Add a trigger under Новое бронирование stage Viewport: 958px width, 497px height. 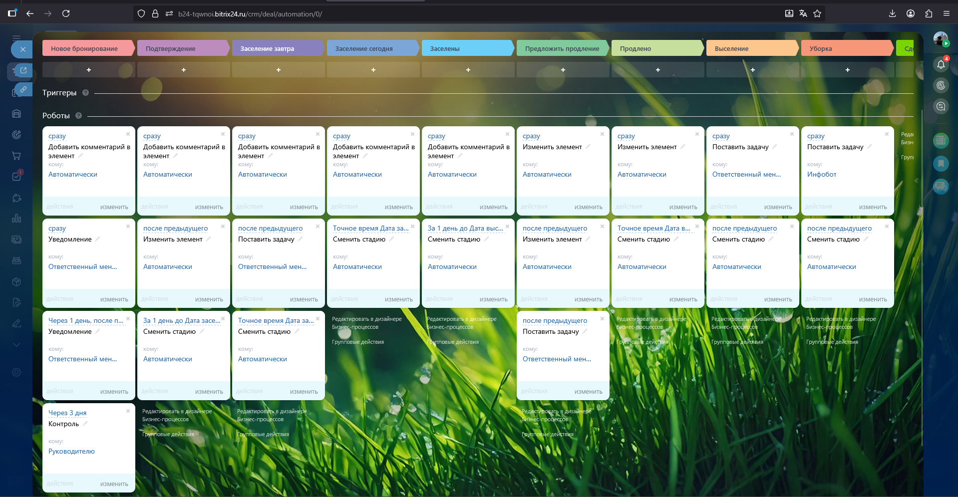tap(89, 70)
